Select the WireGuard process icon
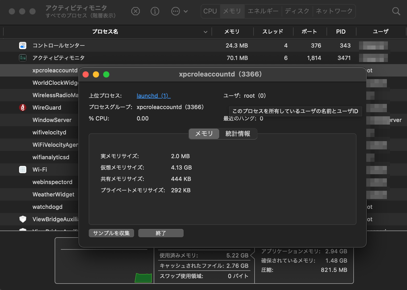407x290 pixels. click(23, 108)
